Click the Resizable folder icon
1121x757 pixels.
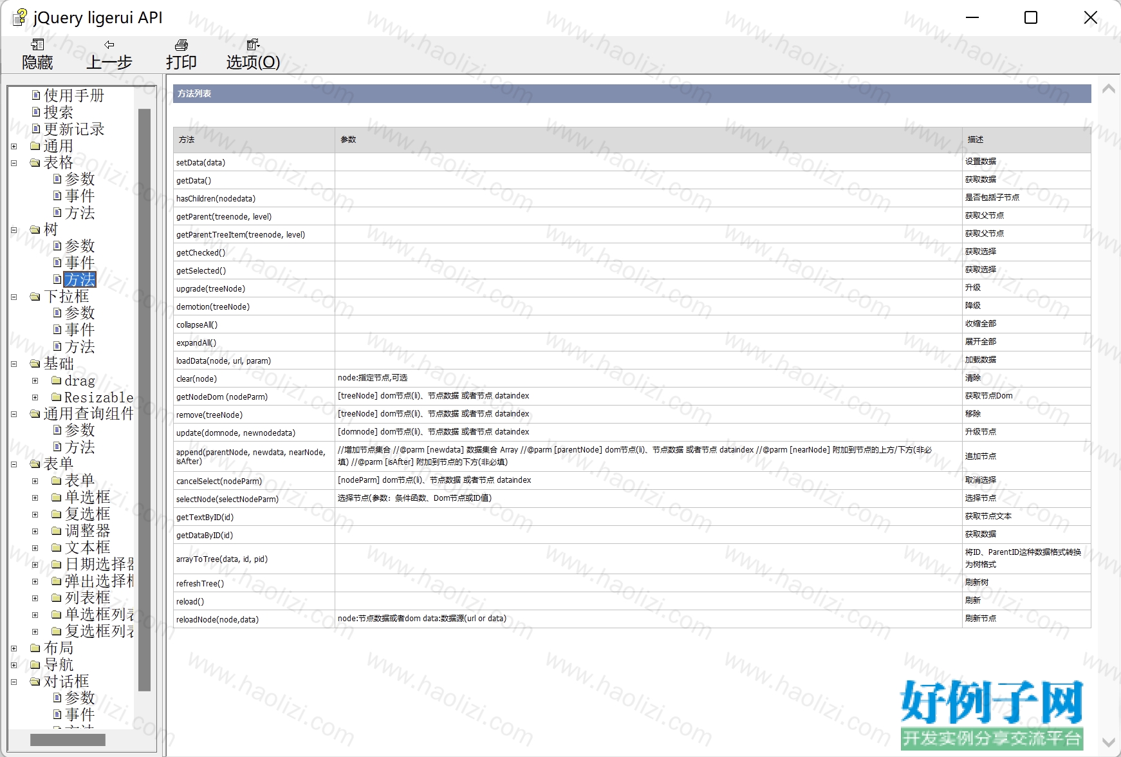pyautogui.click(x=57, y=397)
